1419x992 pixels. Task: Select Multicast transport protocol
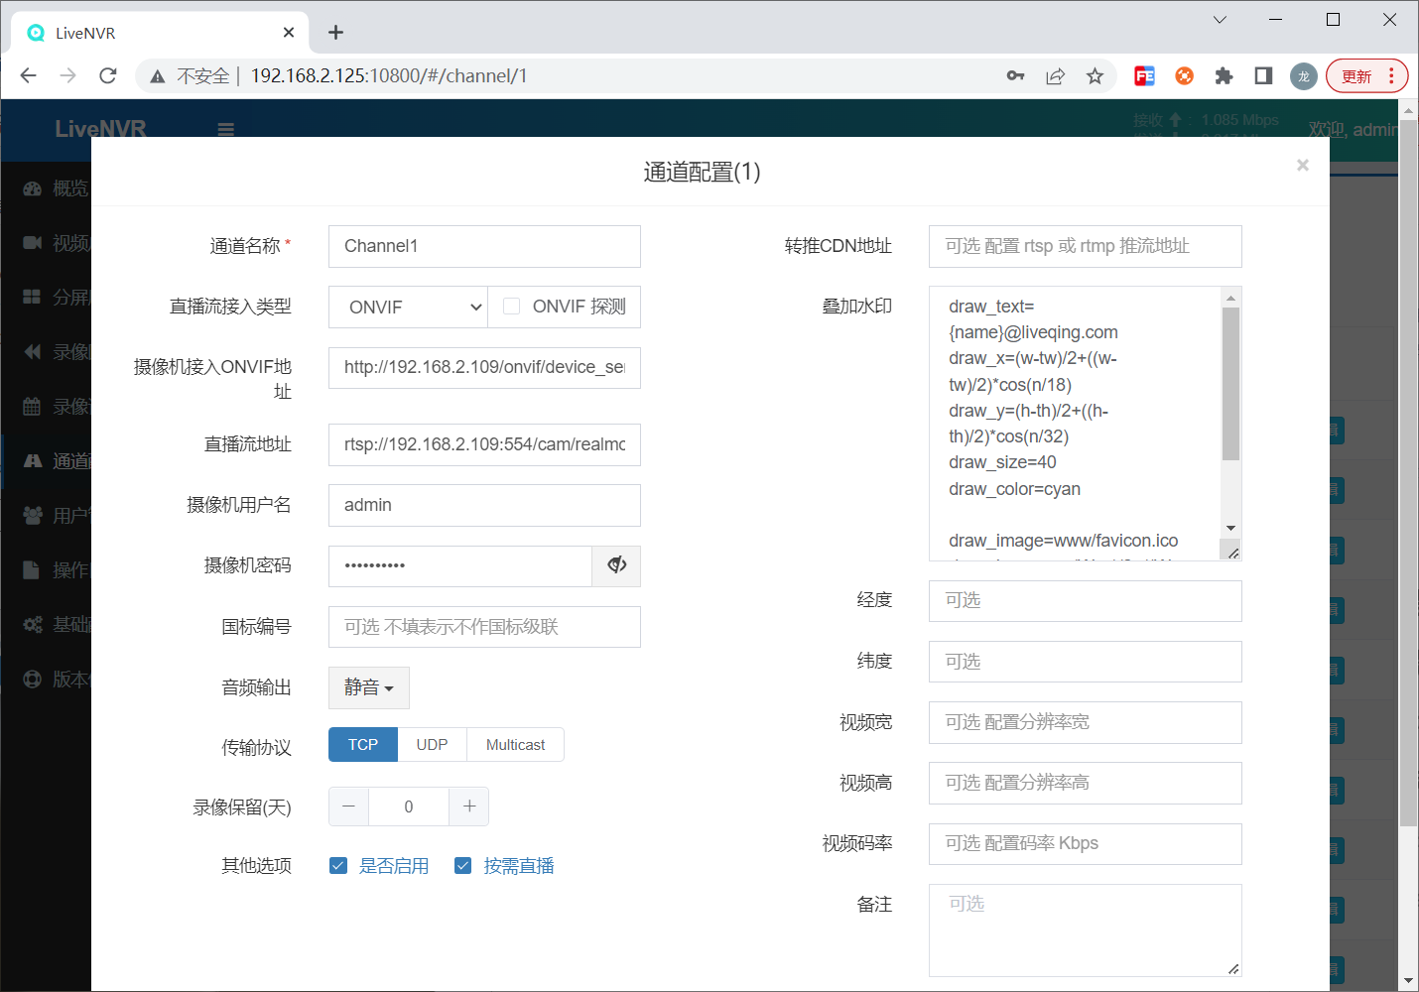coord(515,745)
